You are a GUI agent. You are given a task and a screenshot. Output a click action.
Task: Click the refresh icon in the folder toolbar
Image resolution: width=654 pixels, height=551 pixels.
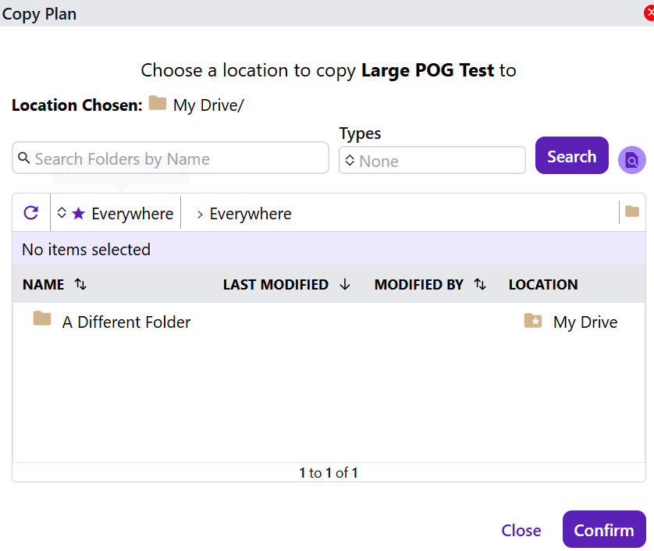click(x=31, y=213)
